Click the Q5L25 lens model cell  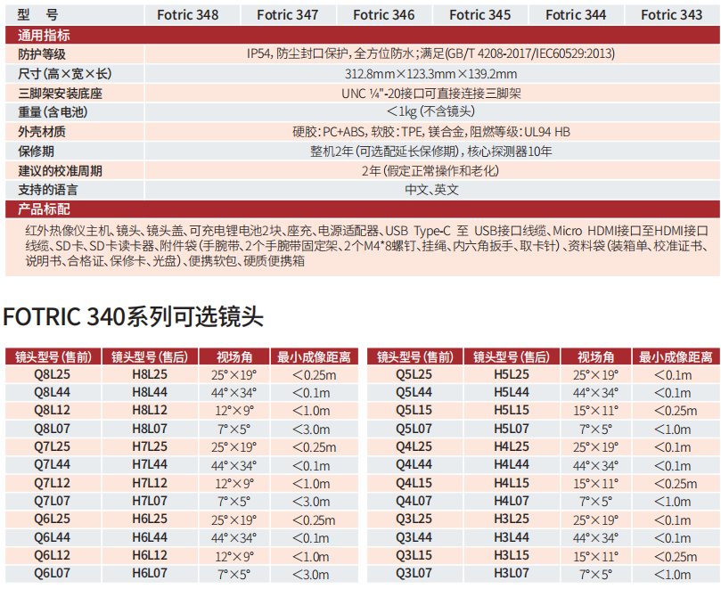414,375
